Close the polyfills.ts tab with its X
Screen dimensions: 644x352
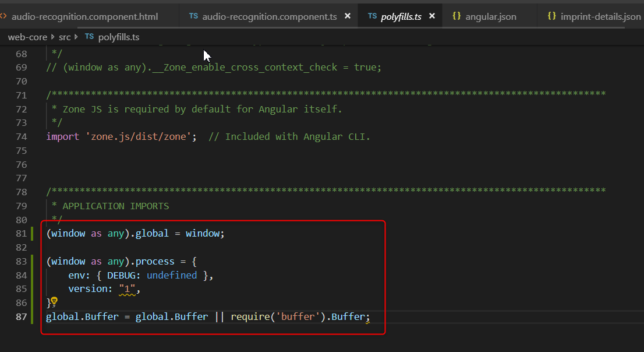pyautogui.click(x=432, y=16)
